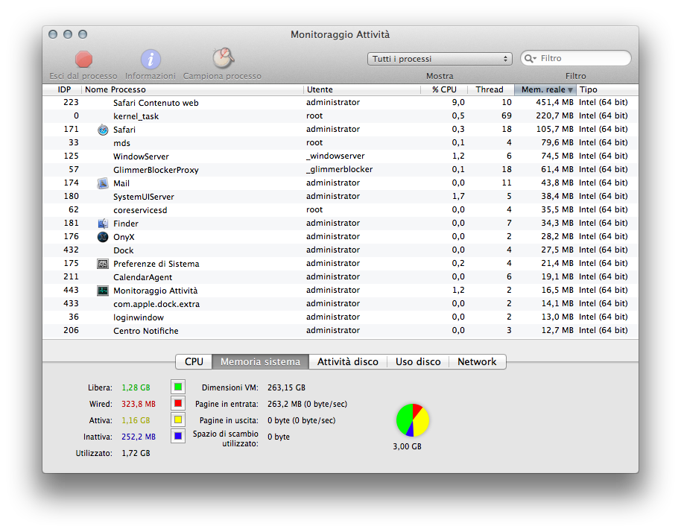
Task: Click the 451,4 MB memory value
Action: click(554, 103)
